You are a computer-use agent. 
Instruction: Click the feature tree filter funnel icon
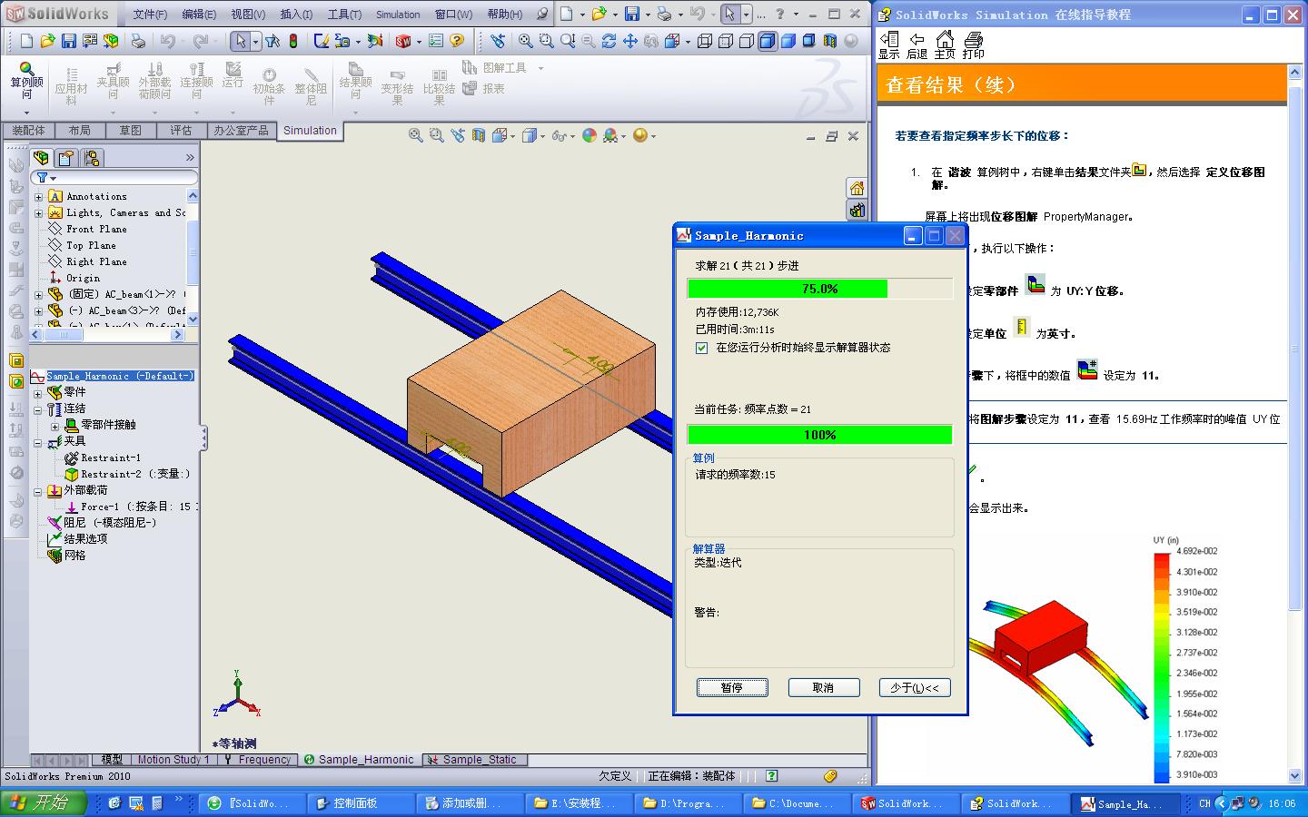[43, 177]
